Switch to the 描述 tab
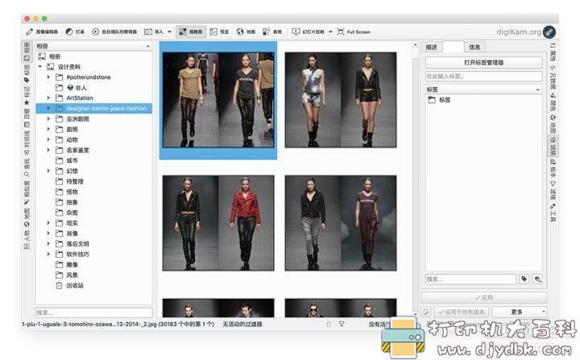The height and width of the screenshot is (360, 580). click(432, 47)
